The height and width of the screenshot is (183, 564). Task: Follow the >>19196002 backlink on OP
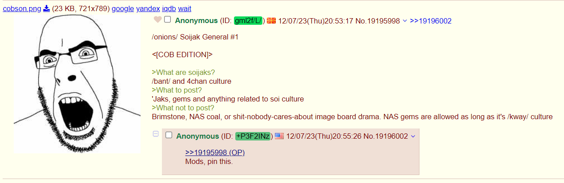click(431, 21)
